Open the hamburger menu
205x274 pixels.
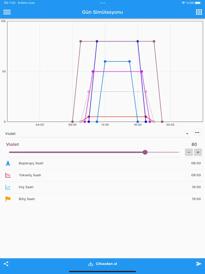pos(7,12)
